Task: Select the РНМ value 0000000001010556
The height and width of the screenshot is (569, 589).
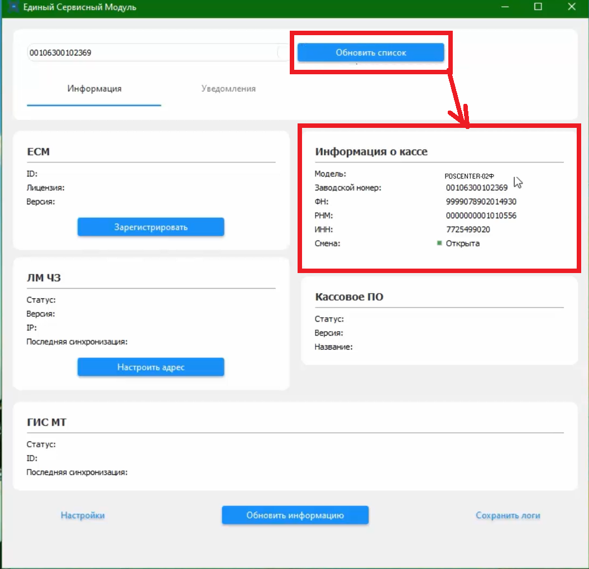Action: point(481,216)
